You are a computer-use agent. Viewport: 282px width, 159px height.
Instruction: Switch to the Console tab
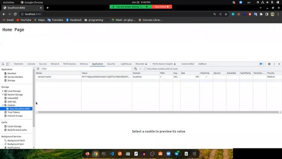tap(31, 64)
